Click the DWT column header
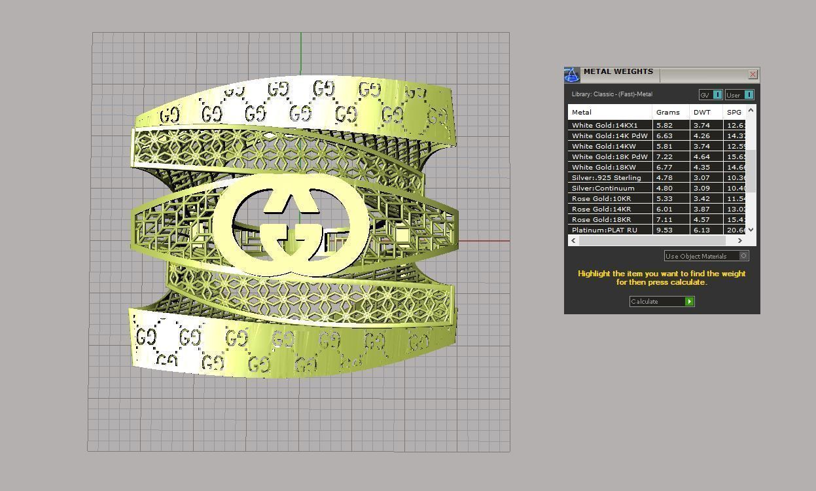Image resolution: width=816 pixels, height=491 pixels. (706, 112)
